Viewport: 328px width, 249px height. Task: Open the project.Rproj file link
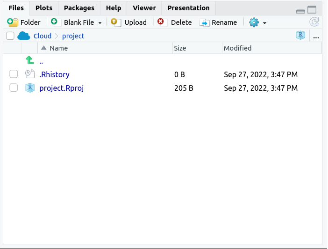pyautogui.click(x=61, y=88)
